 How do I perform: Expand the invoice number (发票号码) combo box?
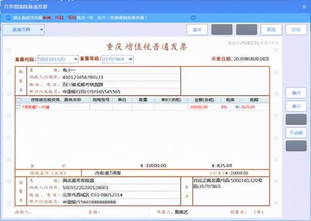(118, 59)
